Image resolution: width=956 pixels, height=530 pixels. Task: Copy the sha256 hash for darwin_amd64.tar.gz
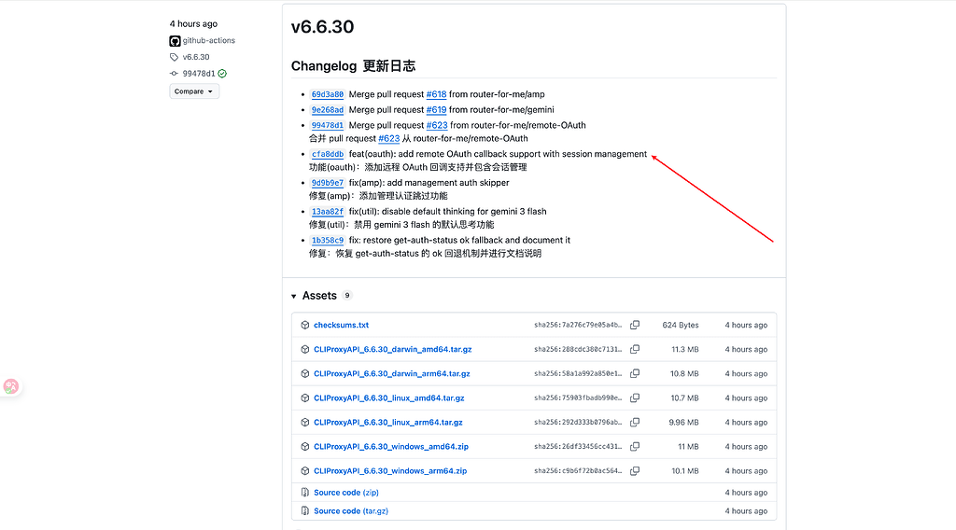click(635, 349)
